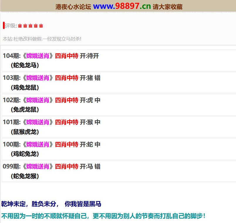Click the (蛇兔龙马) prediction under 104期

click(x=25, y=65)
